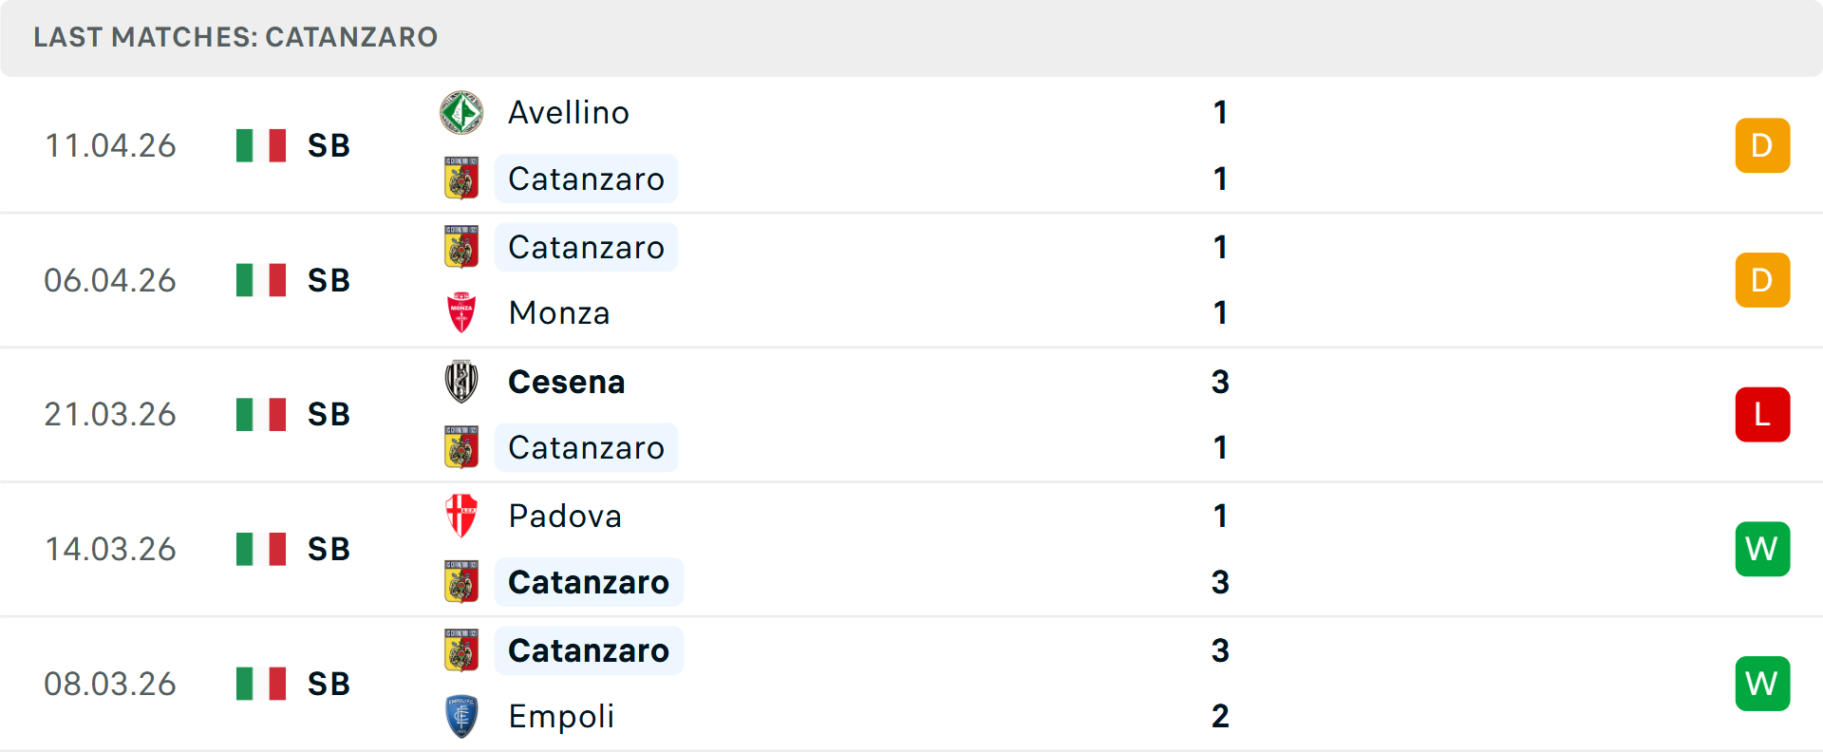Click the win badge for Padova match
1823x752 pixels.
(1762, 549)
